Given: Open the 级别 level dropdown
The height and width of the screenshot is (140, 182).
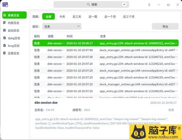Looking at the screenshot, I should (62, 26).
